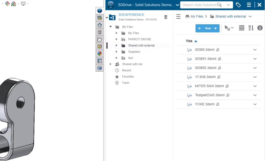Select the file 00389.3dxml
Viewport: 265px width, 161px height.
[x=205, y=50]
